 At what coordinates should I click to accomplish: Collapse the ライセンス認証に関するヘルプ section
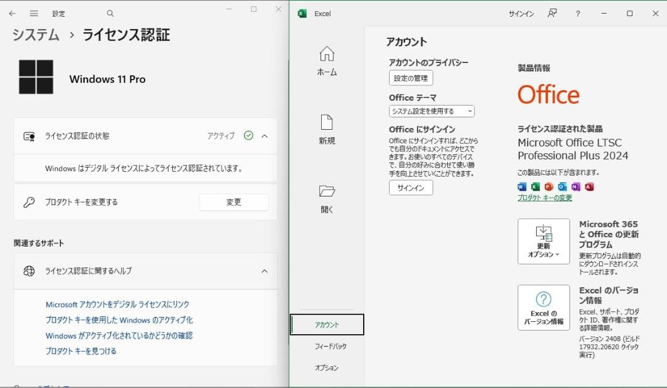tap(264, 271)
